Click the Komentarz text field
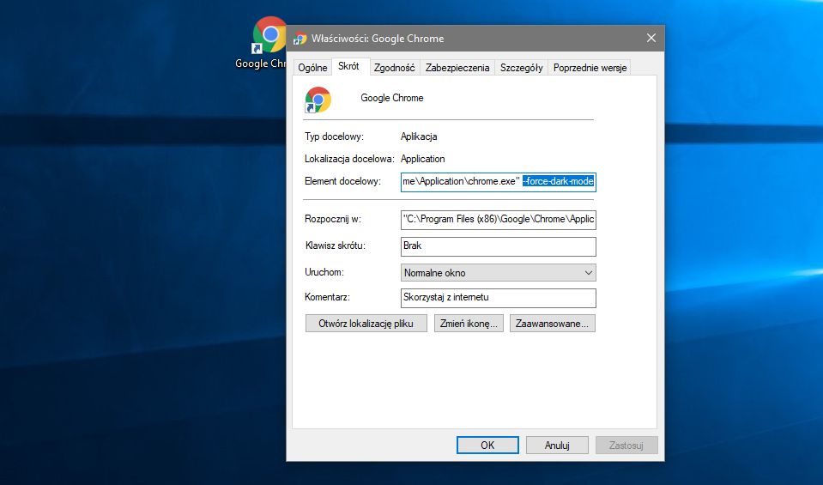 tap(498, 298)
